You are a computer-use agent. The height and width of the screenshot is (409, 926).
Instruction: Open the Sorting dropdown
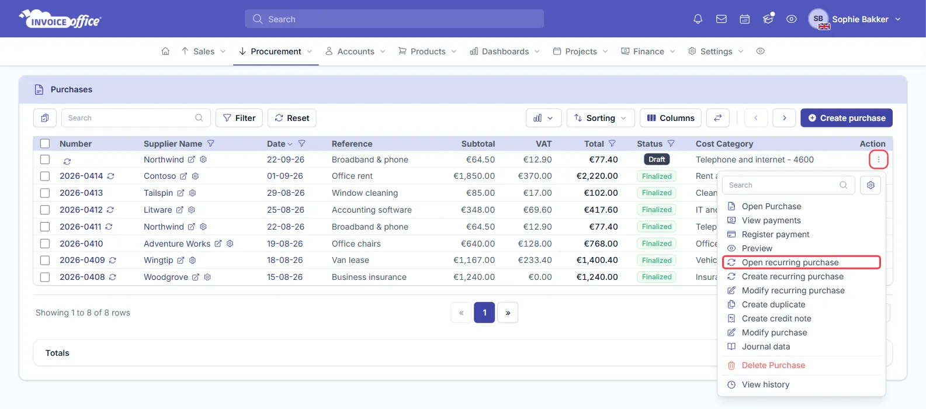click(x=600, y=118)
